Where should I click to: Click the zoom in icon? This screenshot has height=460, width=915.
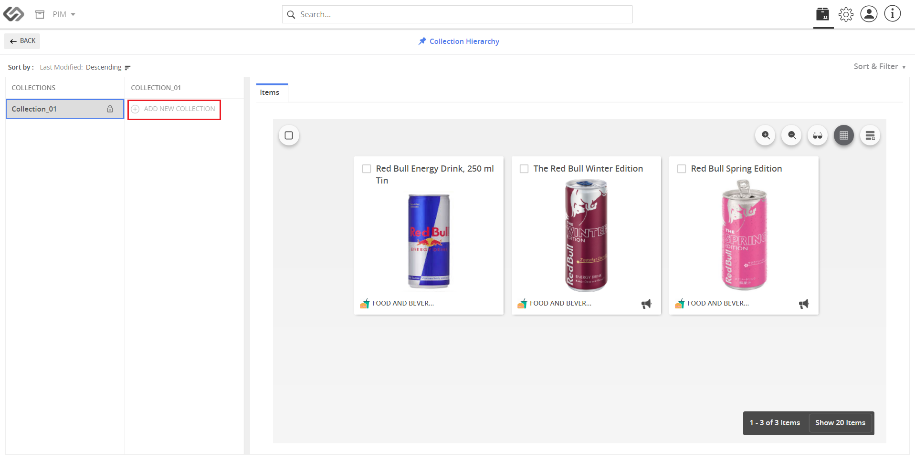766,135
